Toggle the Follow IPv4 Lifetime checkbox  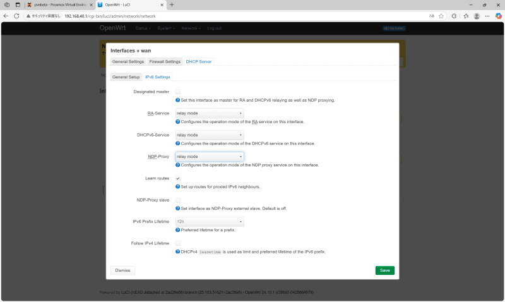(178, 243)
